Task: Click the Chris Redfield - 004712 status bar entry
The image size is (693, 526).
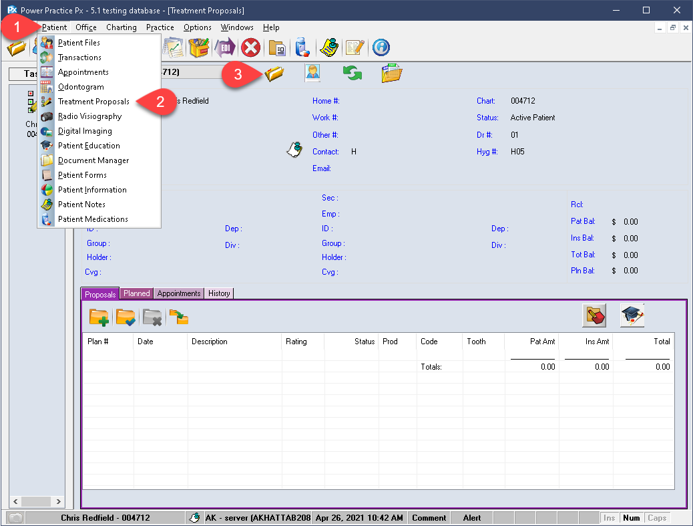Action: point(105,517)
